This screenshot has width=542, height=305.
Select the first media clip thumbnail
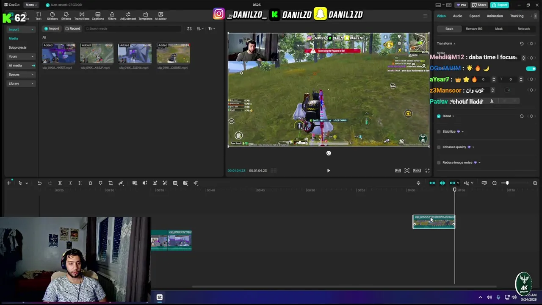[x=58, y=53]
